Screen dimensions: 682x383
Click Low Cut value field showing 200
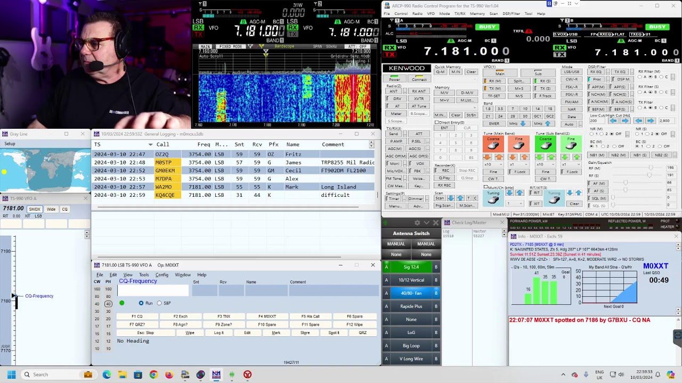597,121
